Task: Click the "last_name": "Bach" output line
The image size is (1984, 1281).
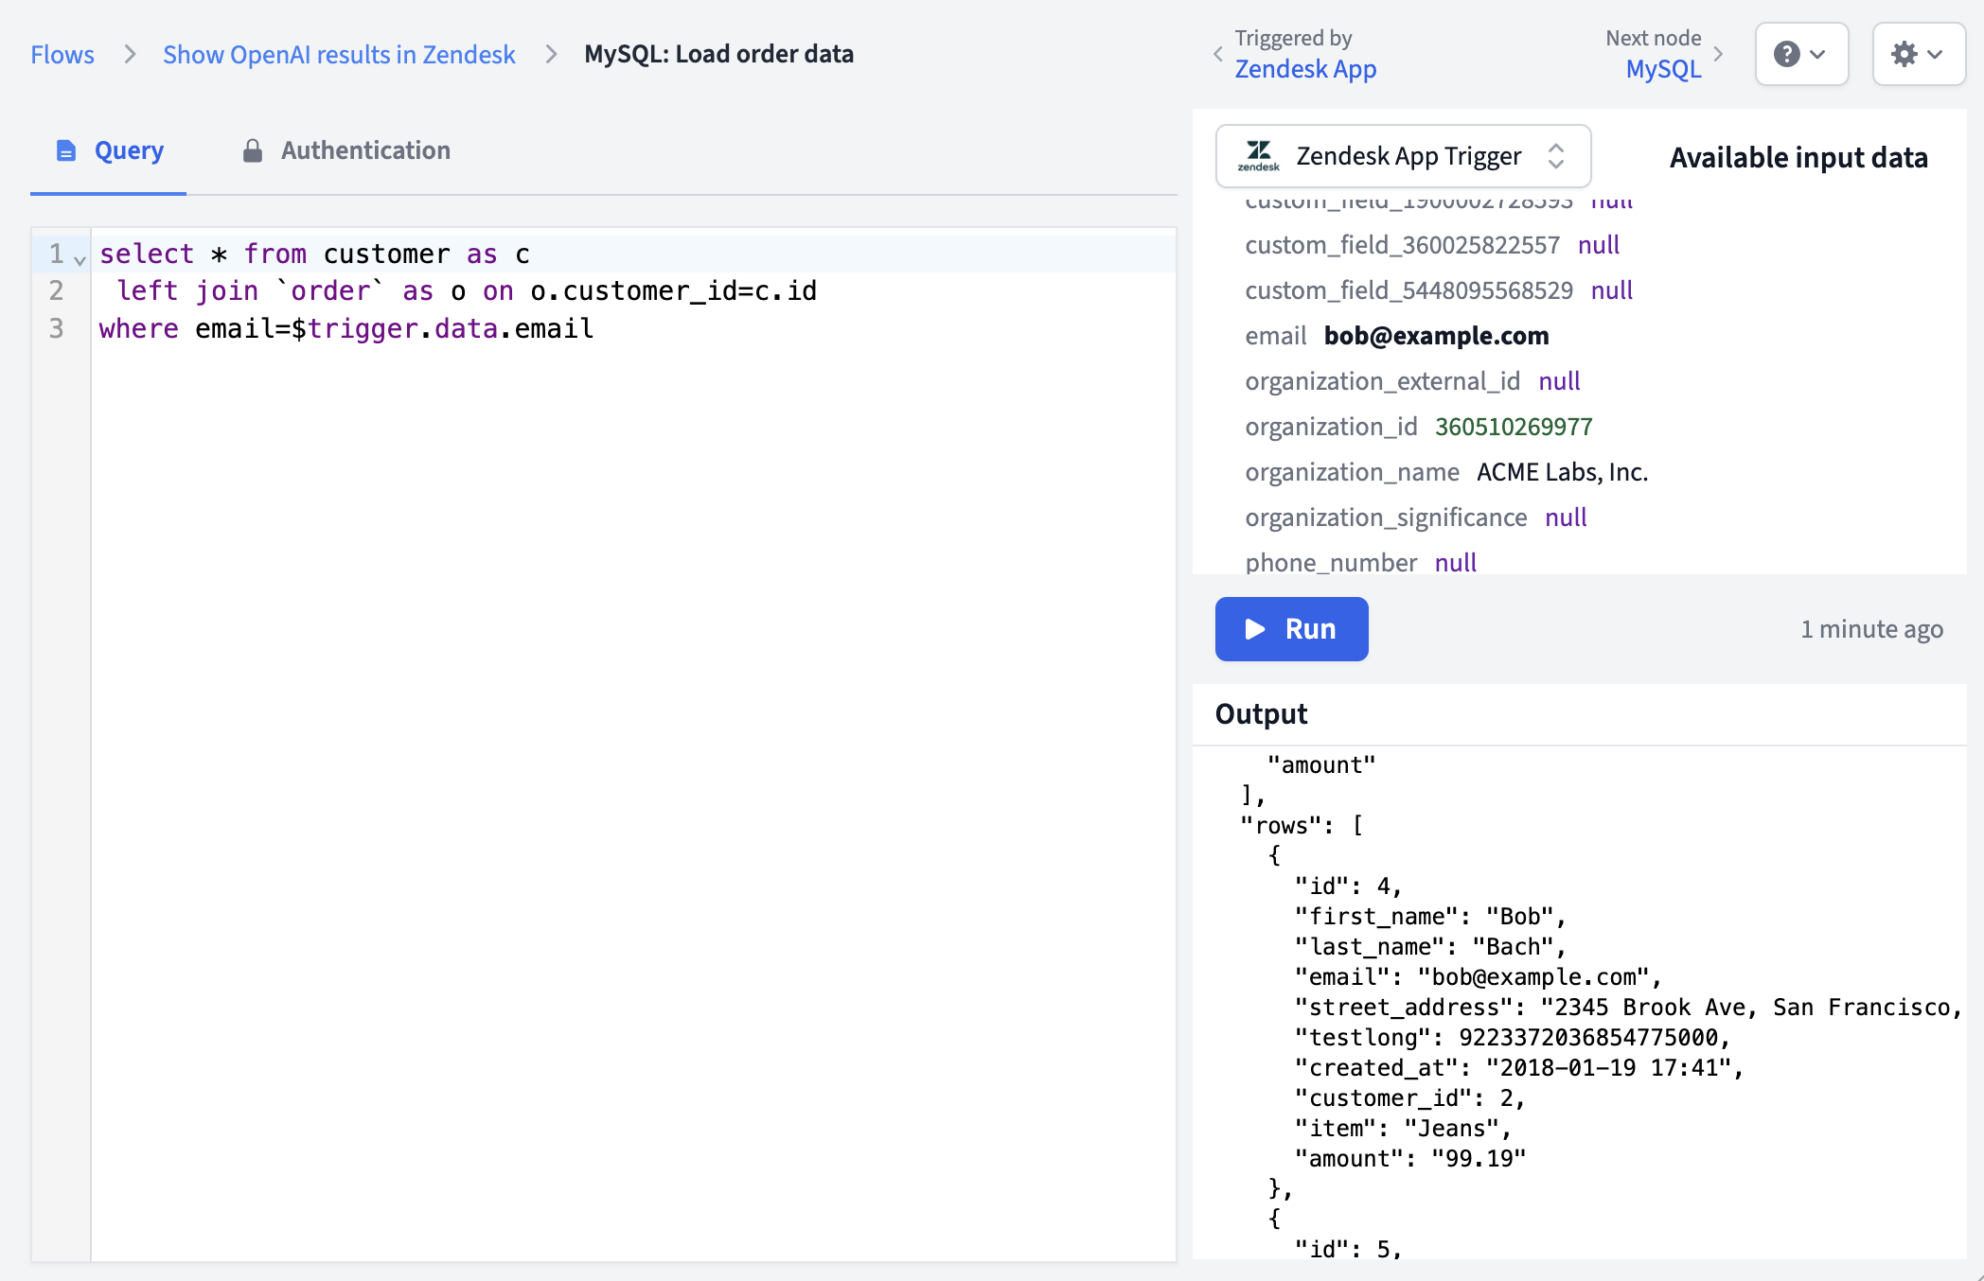Action: 1430,947
